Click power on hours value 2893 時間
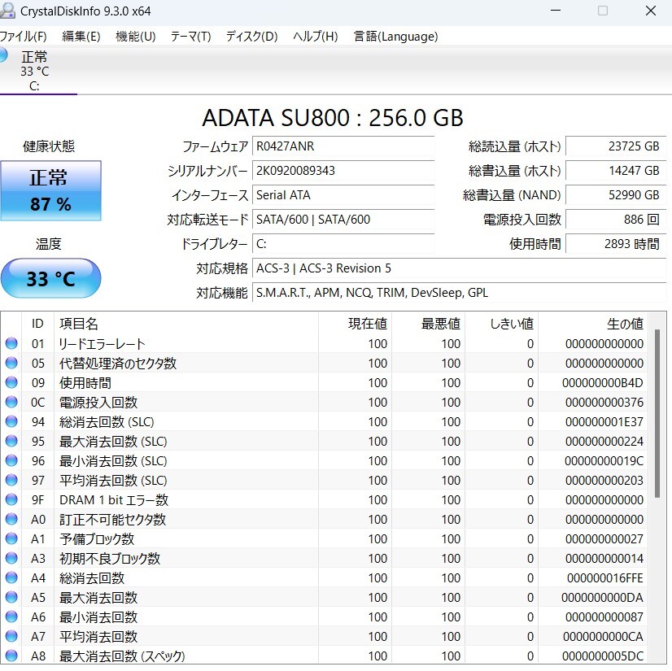 [616, 244]
